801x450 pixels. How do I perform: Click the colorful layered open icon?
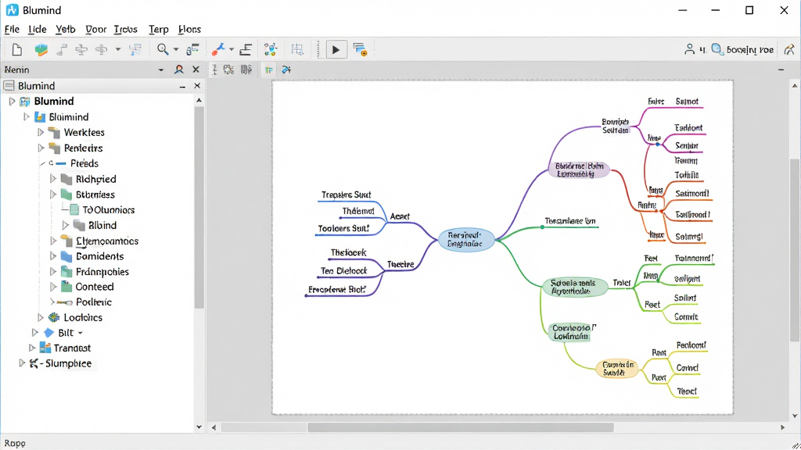41,49
